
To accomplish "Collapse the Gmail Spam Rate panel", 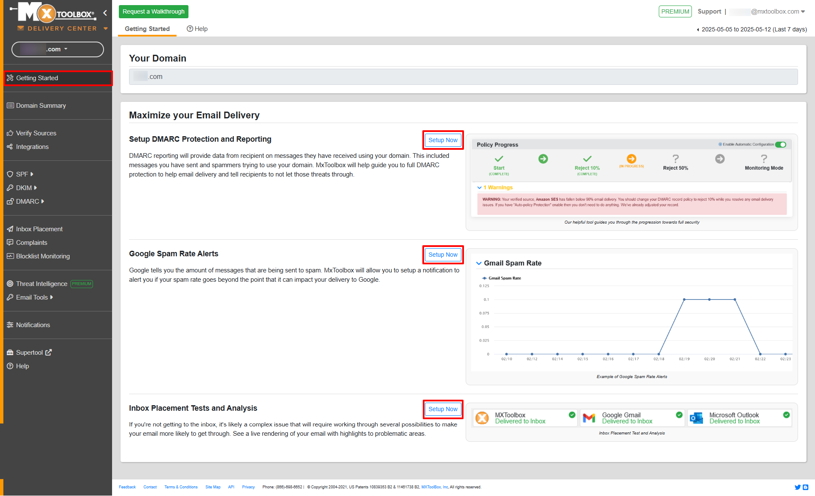I will coord(479,263).
